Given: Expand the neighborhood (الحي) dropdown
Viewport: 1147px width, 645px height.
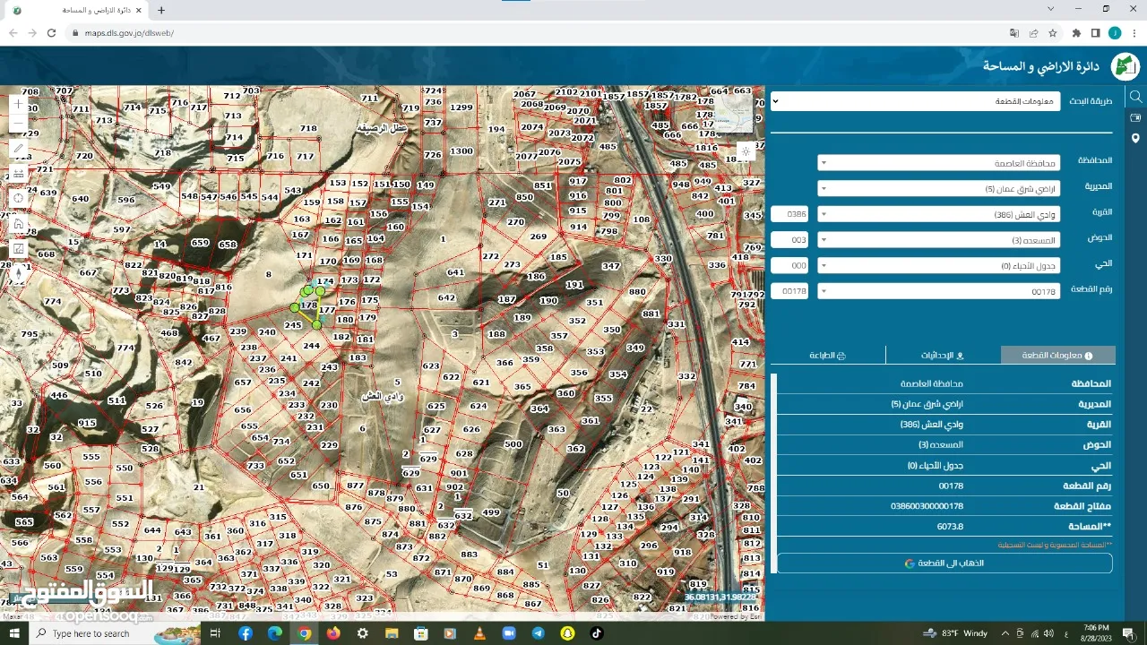Looking at the screenshot, I should (938, 266).
